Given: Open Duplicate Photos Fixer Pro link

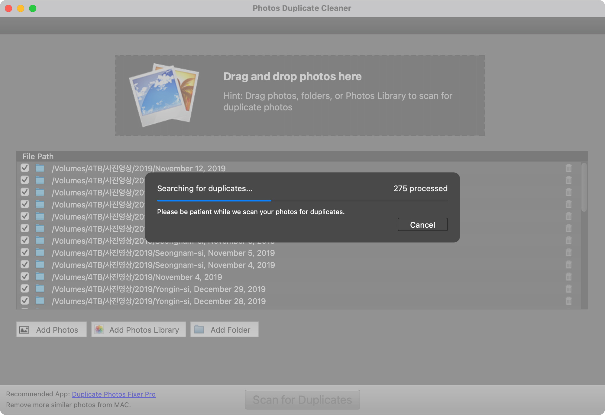Looking at the screenshot, I should click(x=114, y=394).
